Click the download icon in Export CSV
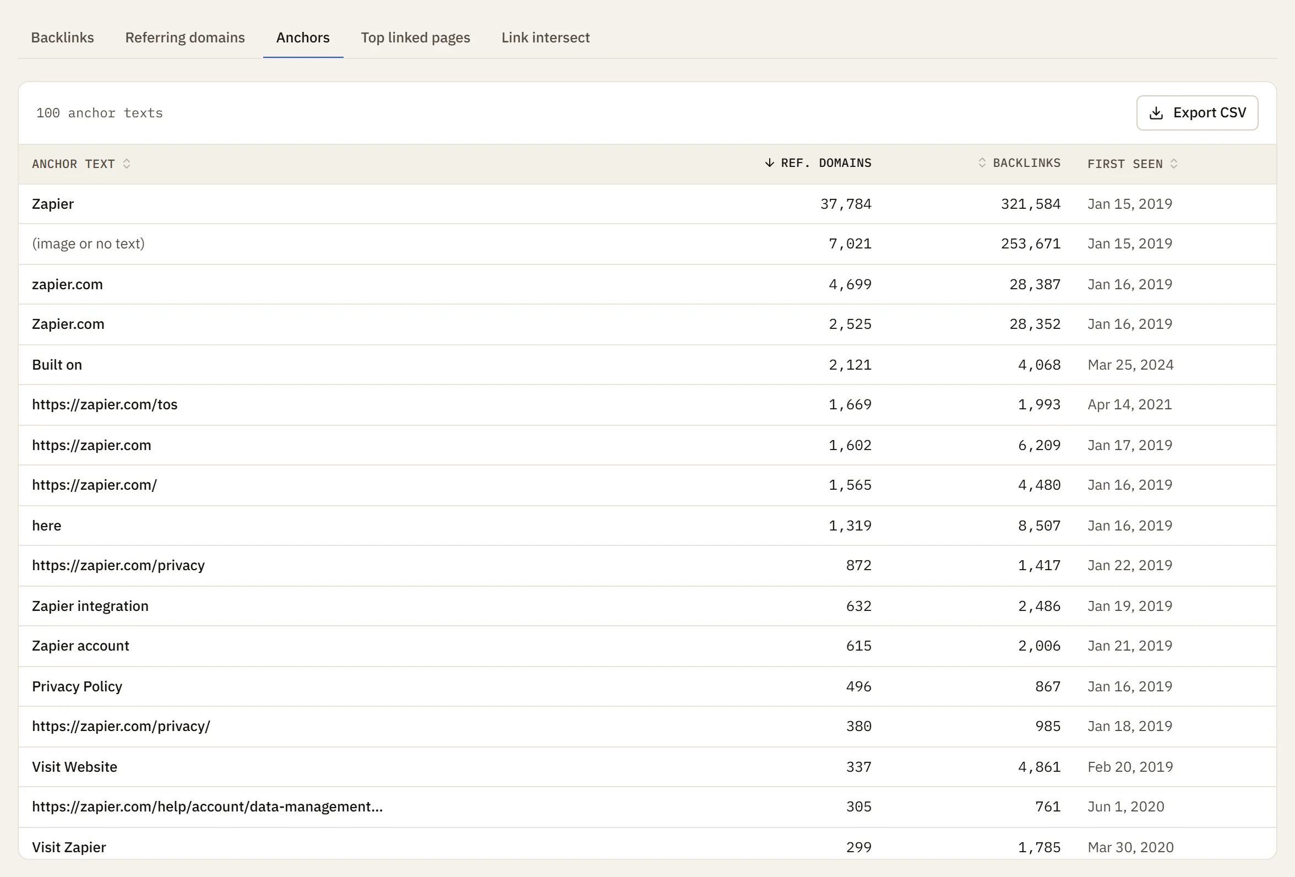The width and height of the screenshot is (1295, 877). [x=1156, y=113]
